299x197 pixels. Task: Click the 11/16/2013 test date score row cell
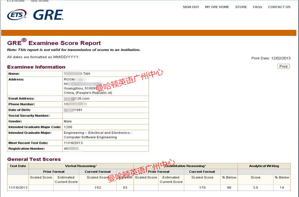pyautogui.click(x=18, y=187)
